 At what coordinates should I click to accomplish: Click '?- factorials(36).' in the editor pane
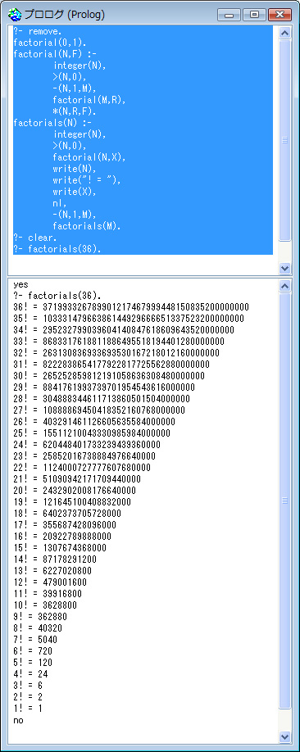pos(57,249)
